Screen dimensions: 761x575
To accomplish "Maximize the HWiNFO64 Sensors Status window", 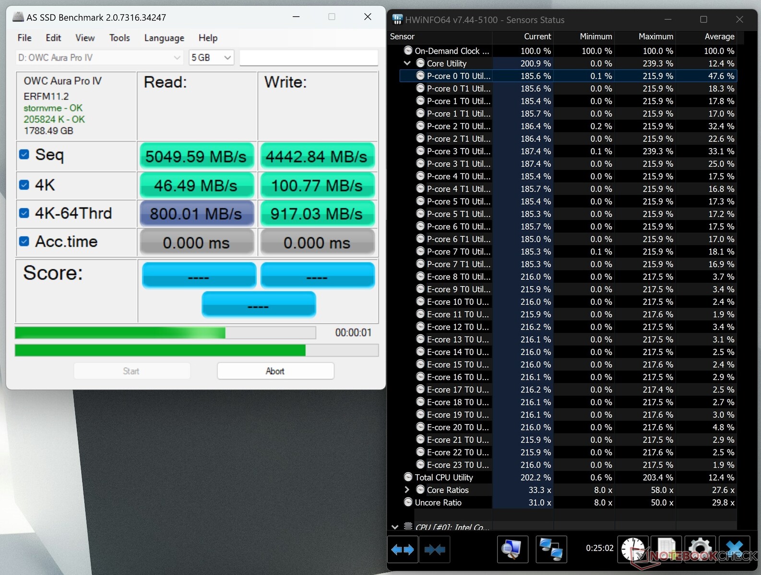I will 703,19.
